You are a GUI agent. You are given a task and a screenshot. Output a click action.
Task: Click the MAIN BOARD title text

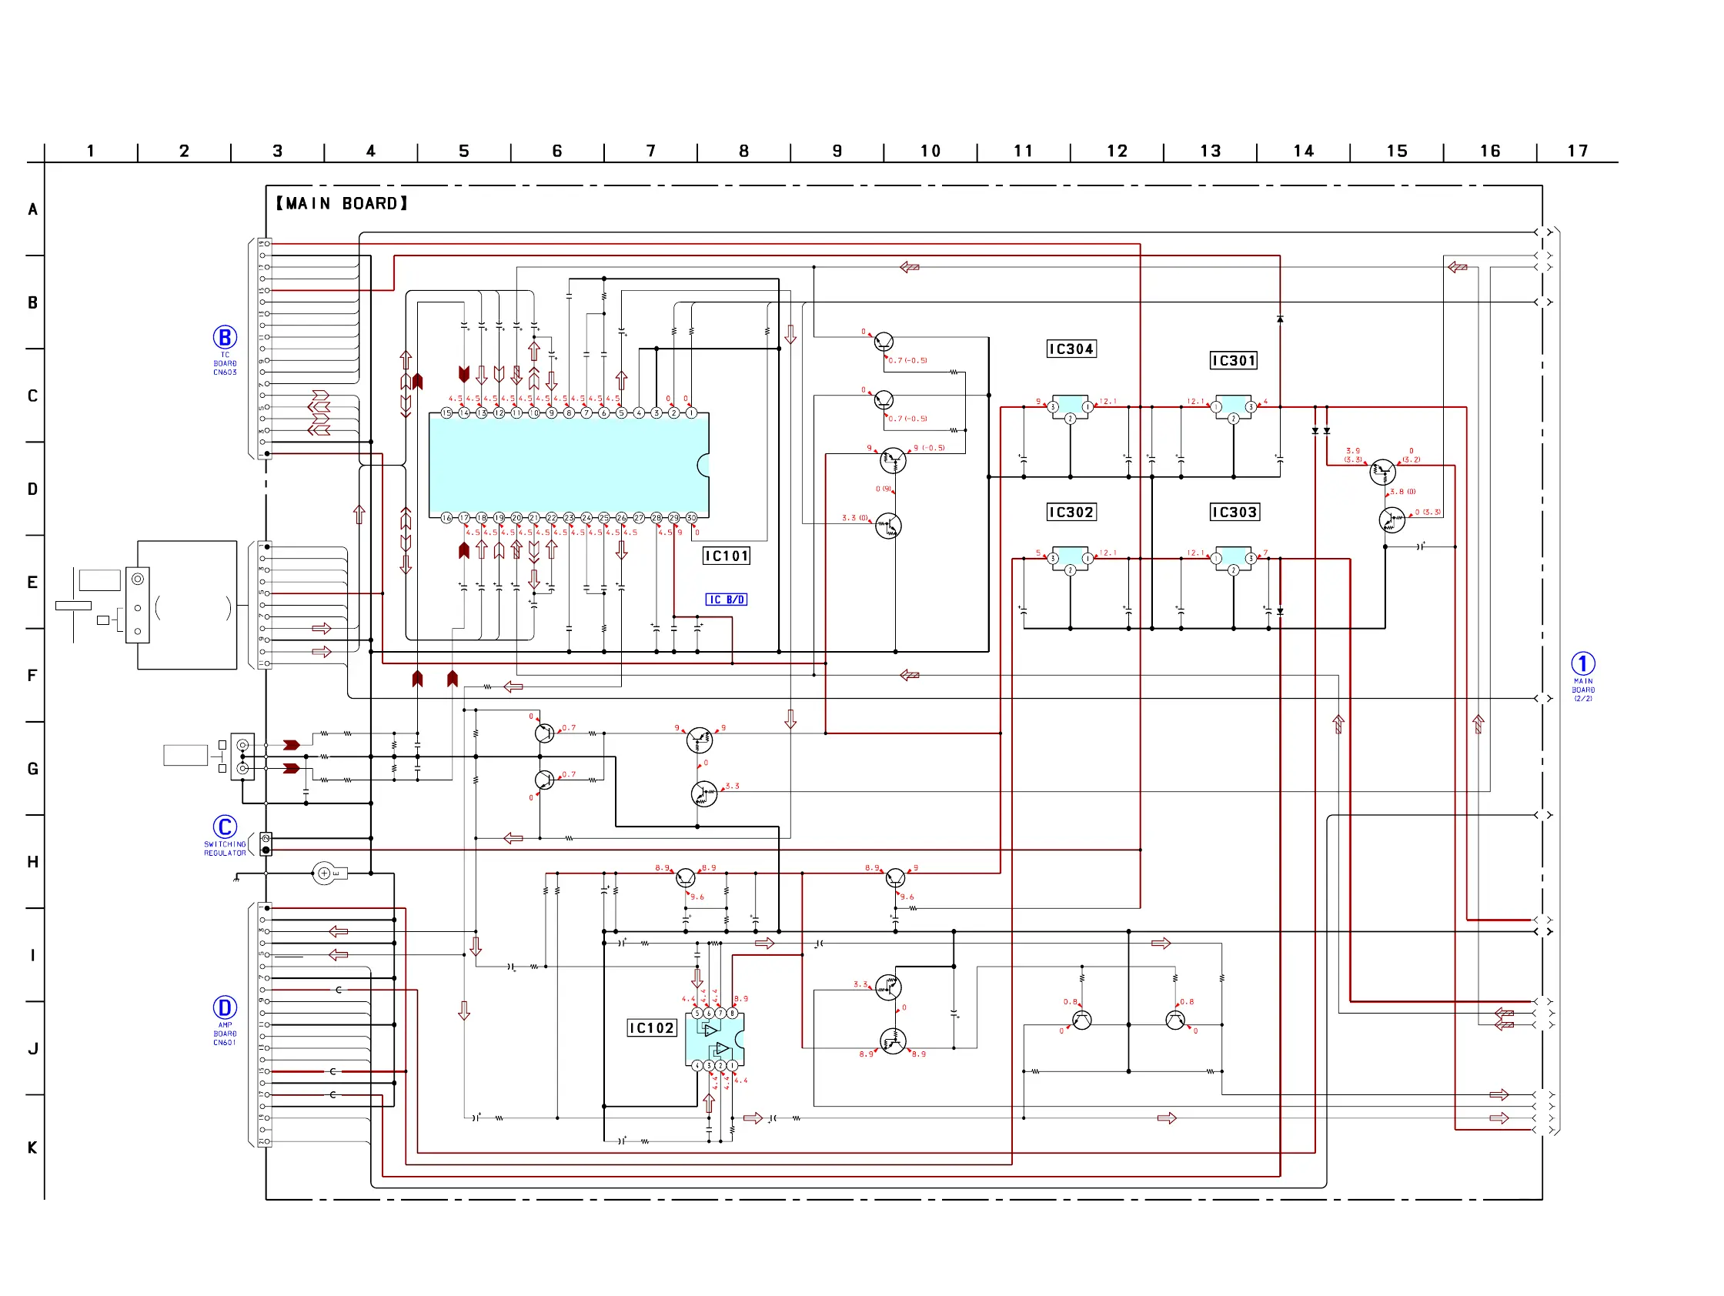tap(342, 203)
